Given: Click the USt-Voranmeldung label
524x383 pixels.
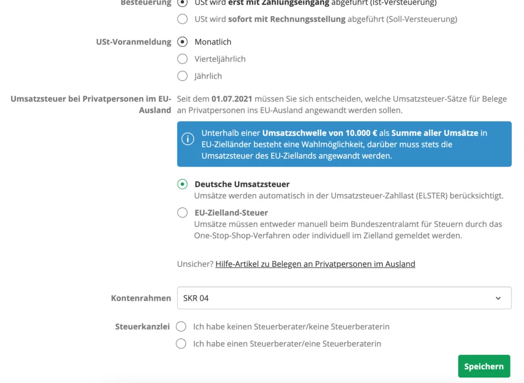Looking at the screenshot, I should [134, 42].
